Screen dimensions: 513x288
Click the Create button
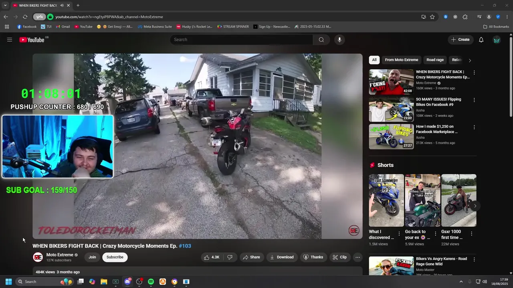460,40
